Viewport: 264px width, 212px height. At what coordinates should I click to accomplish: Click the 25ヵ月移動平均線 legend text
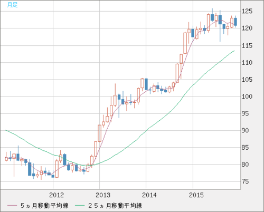pyautogui.click(x=115, y=206)
